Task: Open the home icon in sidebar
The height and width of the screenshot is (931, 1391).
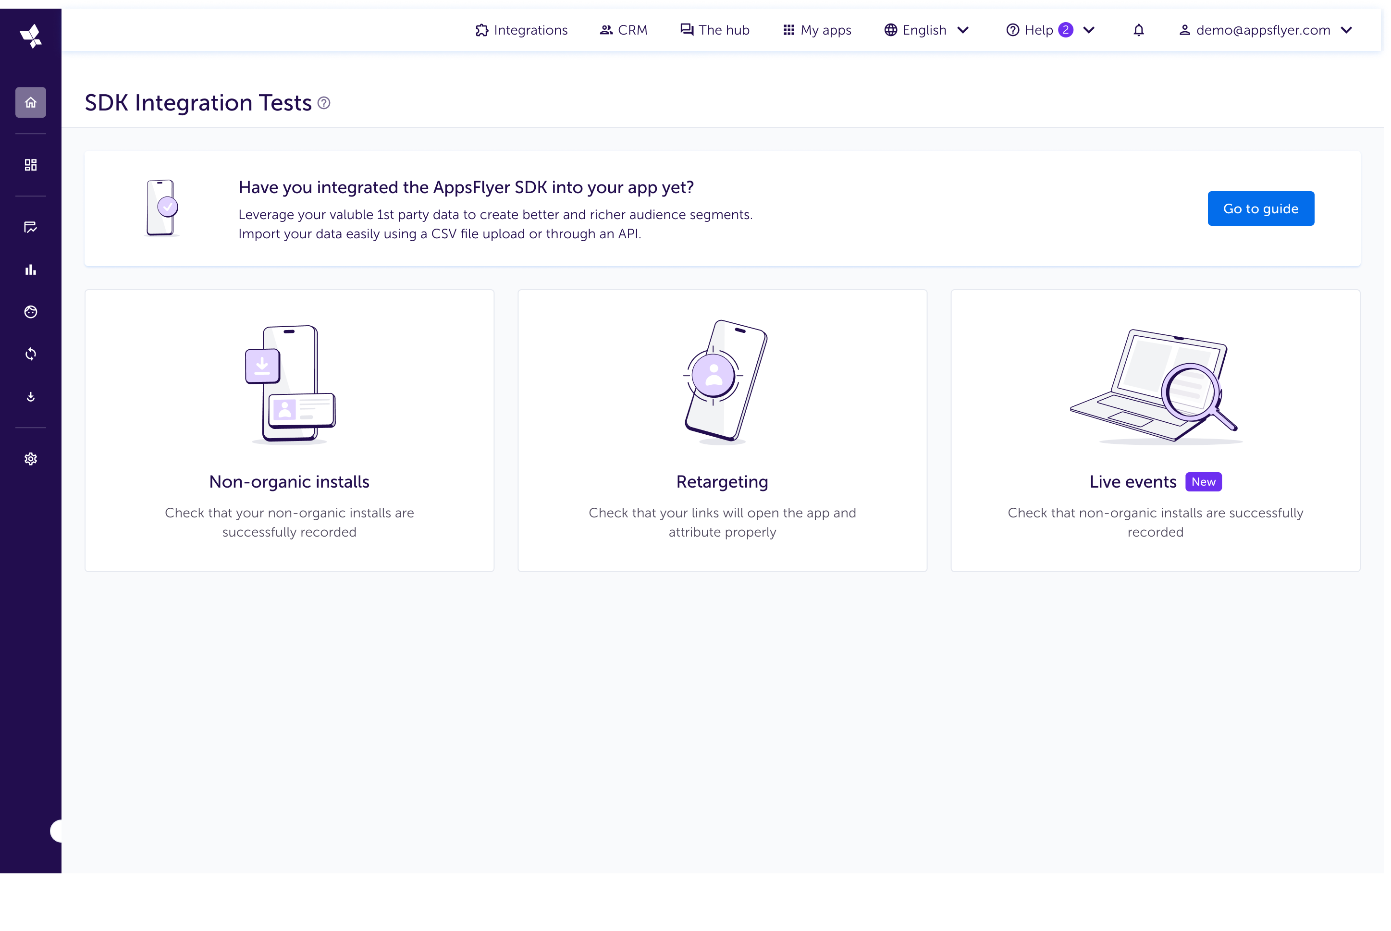Action: tap(31, 103)
